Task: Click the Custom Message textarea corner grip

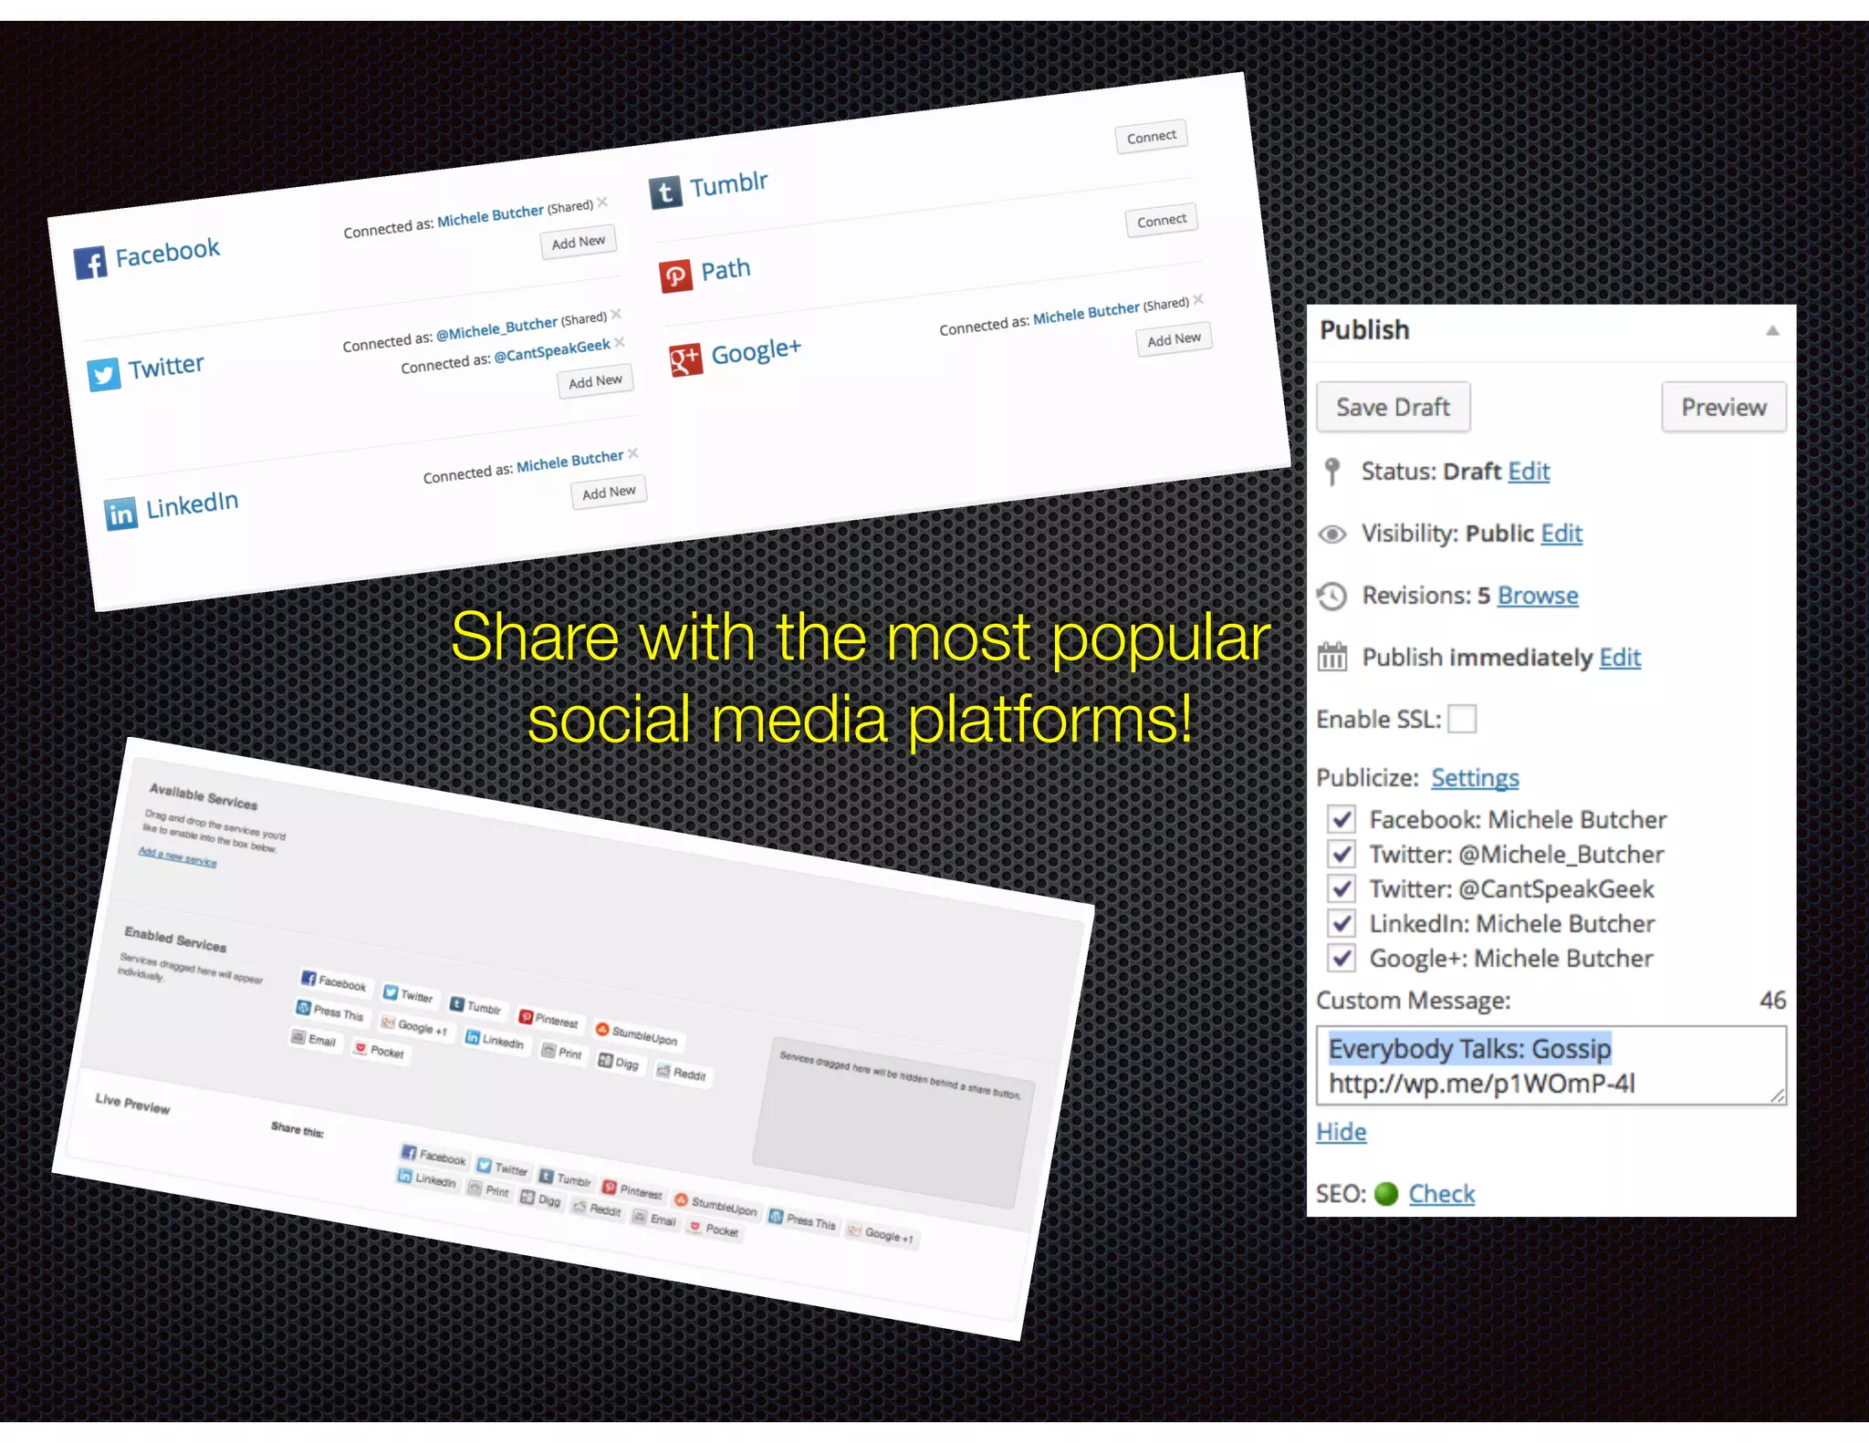Action: click(x=1778, y=1095)
